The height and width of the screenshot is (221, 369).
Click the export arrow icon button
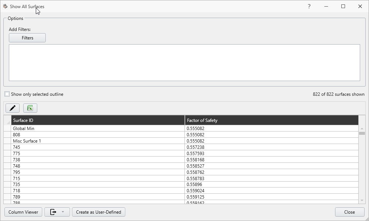[x=54, y=212]
